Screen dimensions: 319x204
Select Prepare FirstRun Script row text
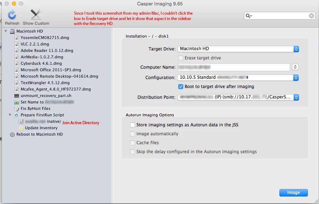tap(42, 115)
